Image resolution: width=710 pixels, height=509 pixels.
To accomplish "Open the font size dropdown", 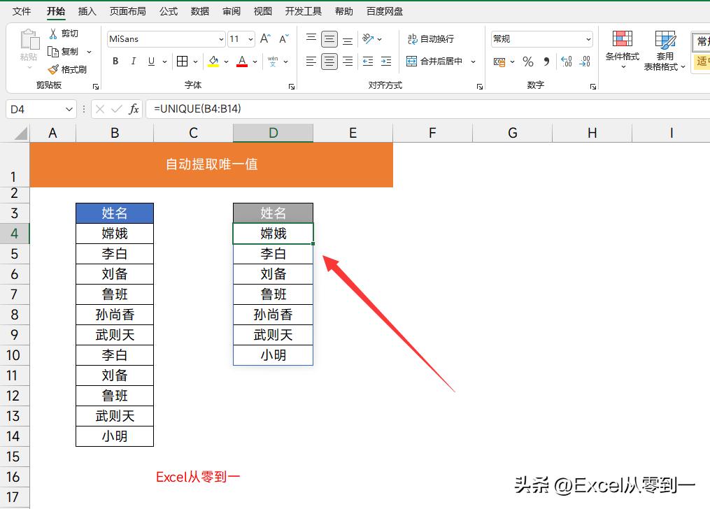I will tap(248, 38).
